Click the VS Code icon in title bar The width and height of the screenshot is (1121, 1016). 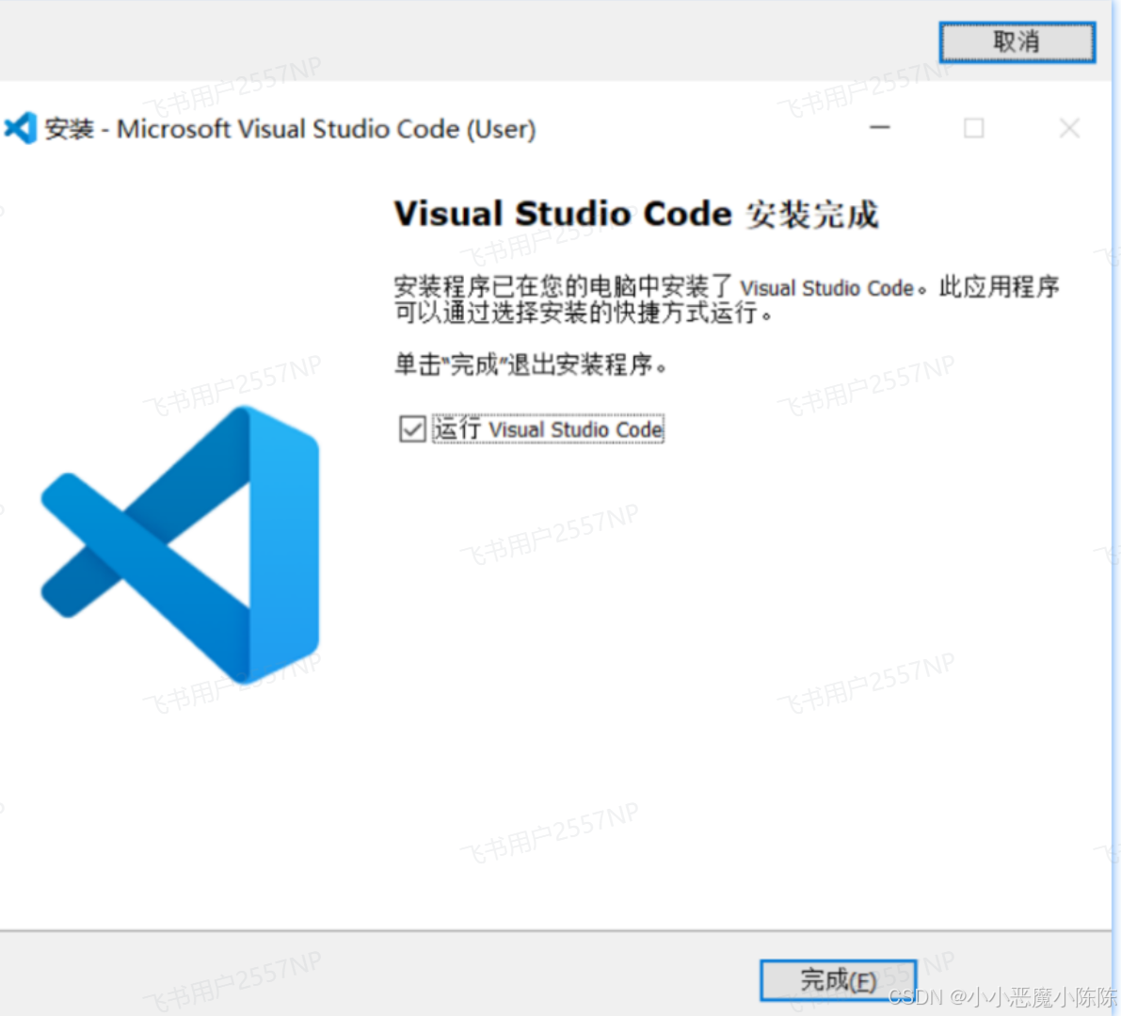pos(21,129)
